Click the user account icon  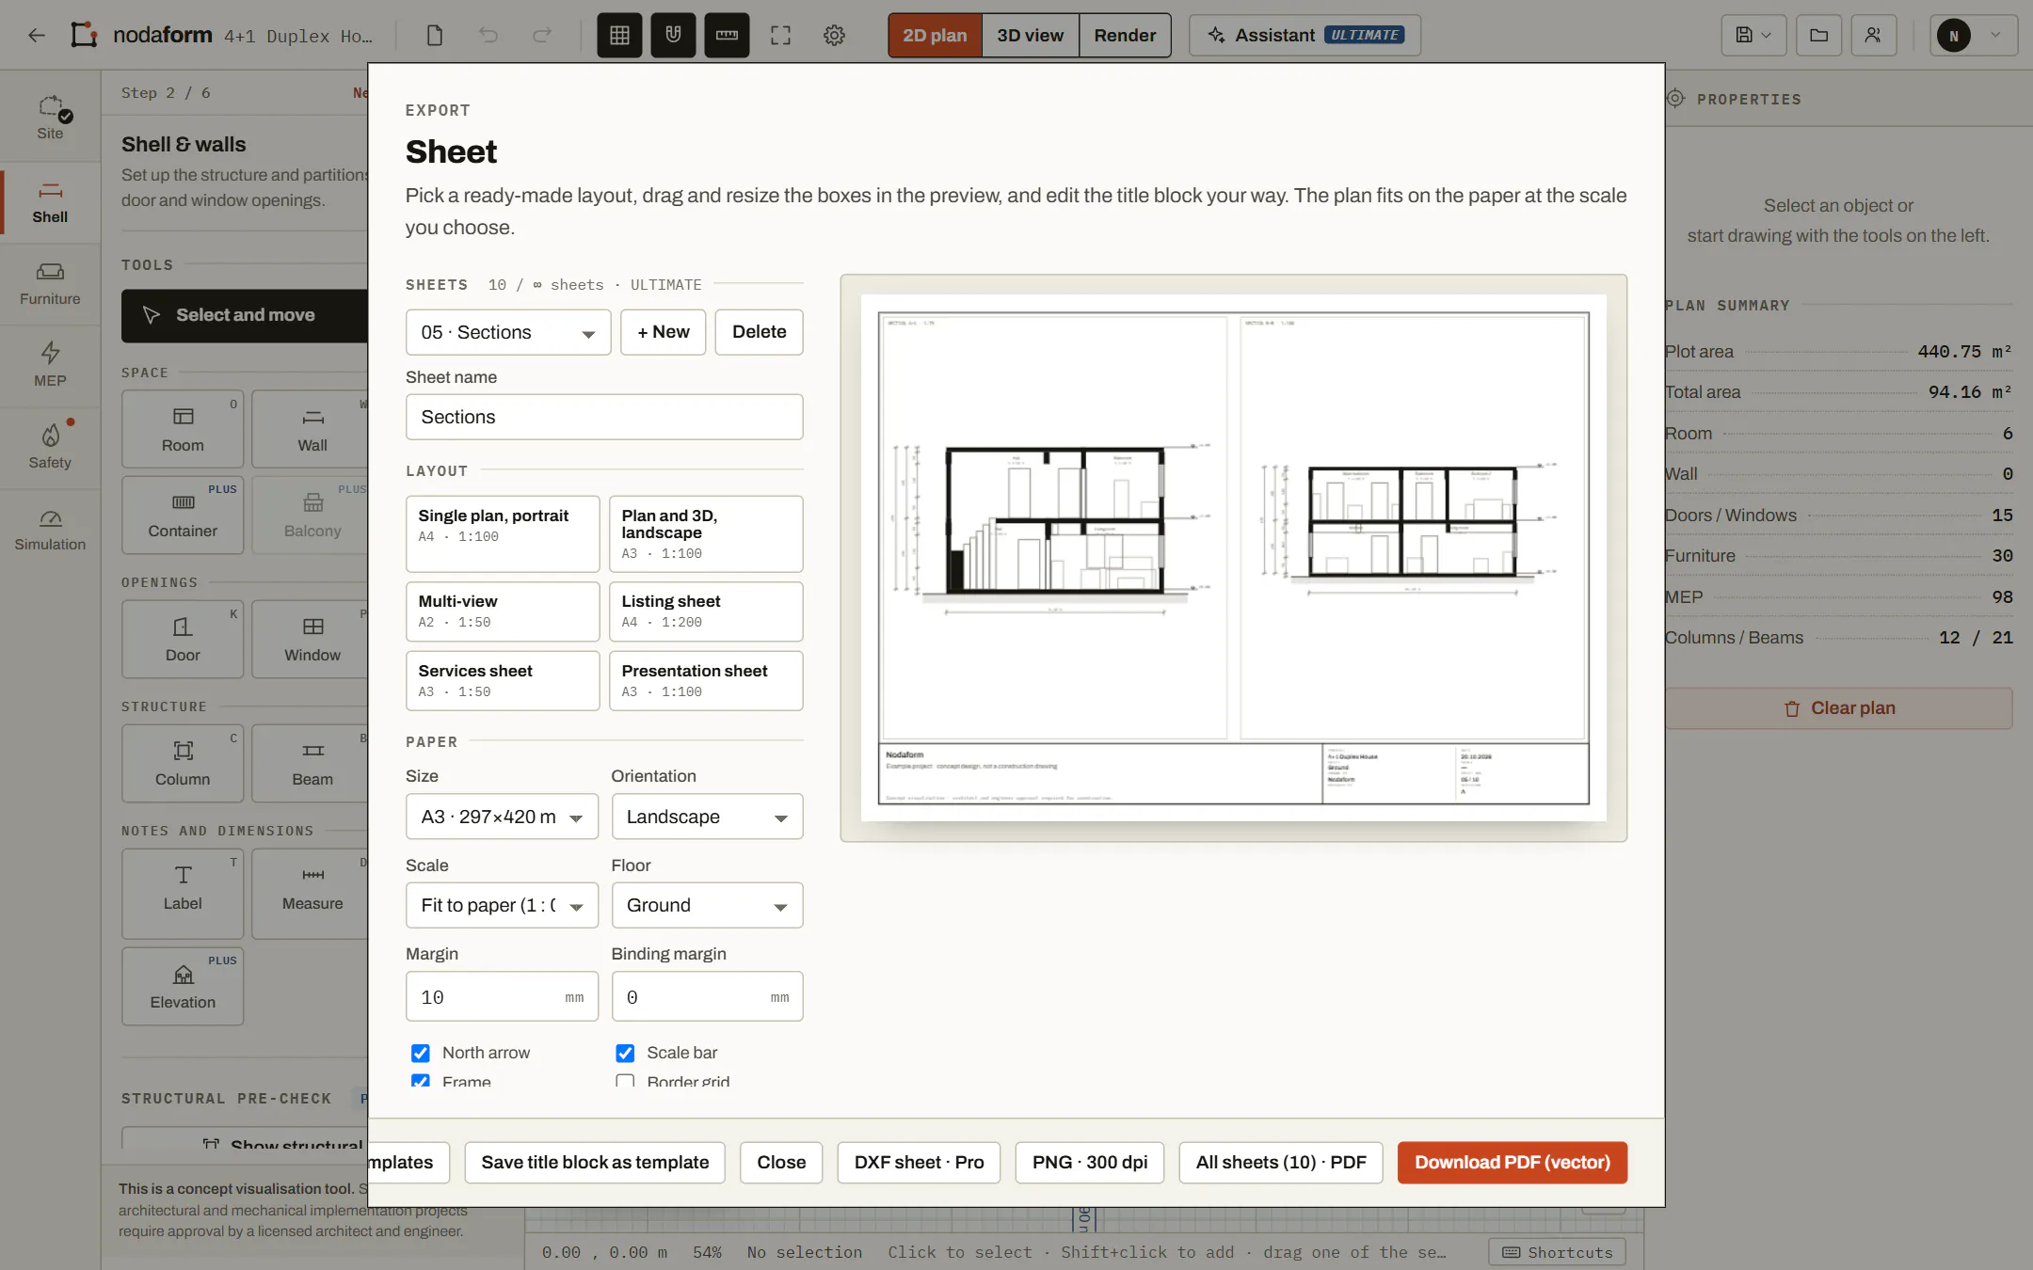pos(1873,36)
